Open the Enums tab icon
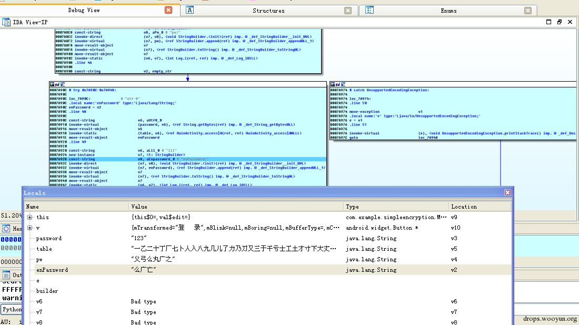This screenshot has height=325, width=579. click(x=370, y=10)
